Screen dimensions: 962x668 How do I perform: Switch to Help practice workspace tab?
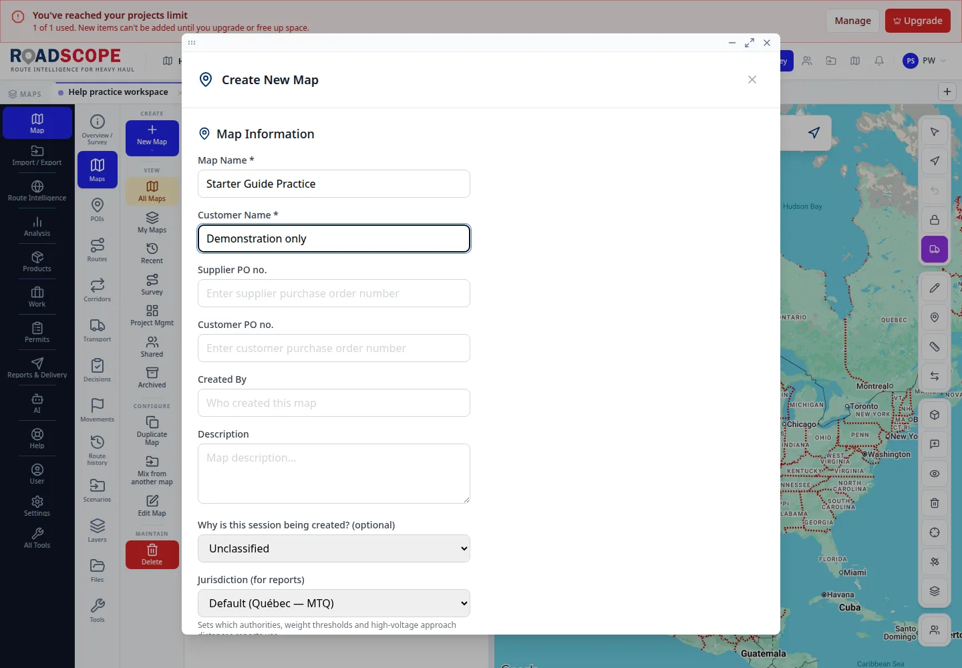[x=118, y=92]
